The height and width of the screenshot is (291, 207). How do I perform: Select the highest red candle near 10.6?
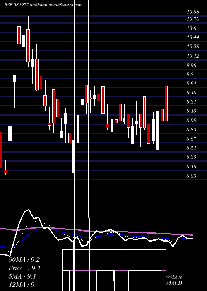coord(19,35)
